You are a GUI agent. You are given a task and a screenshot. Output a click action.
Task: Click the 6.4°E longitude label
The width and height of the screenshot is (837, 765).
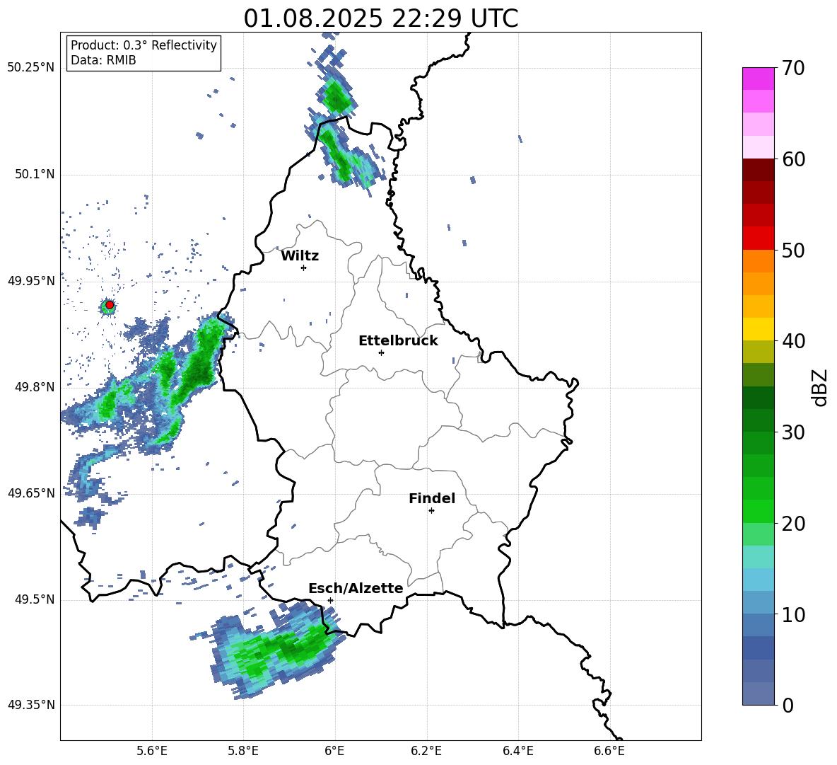517,751
